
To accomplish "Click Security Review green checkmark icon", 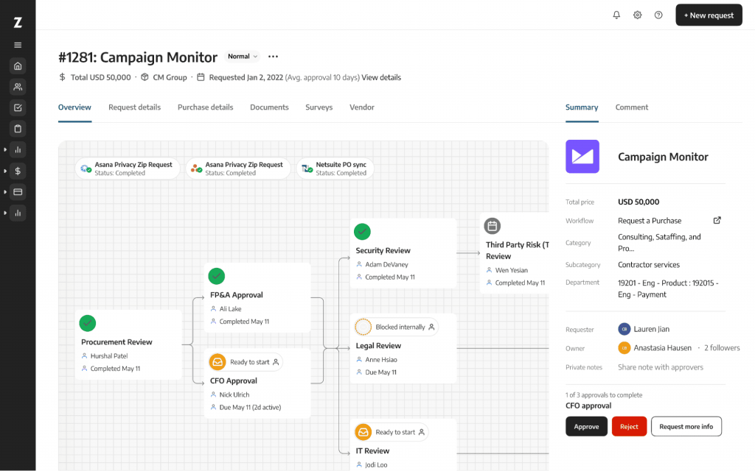I will [362, 232].
